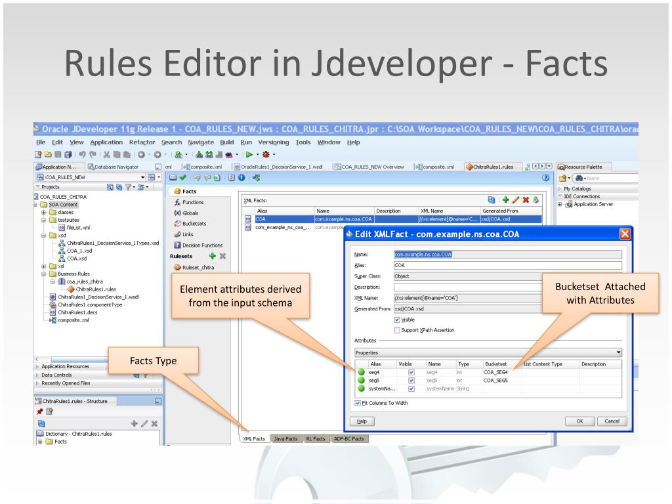The width and height of the screenshot is (672, 504).
Task: Click the Open folder toolbar icon
Action: coord(48,155)
